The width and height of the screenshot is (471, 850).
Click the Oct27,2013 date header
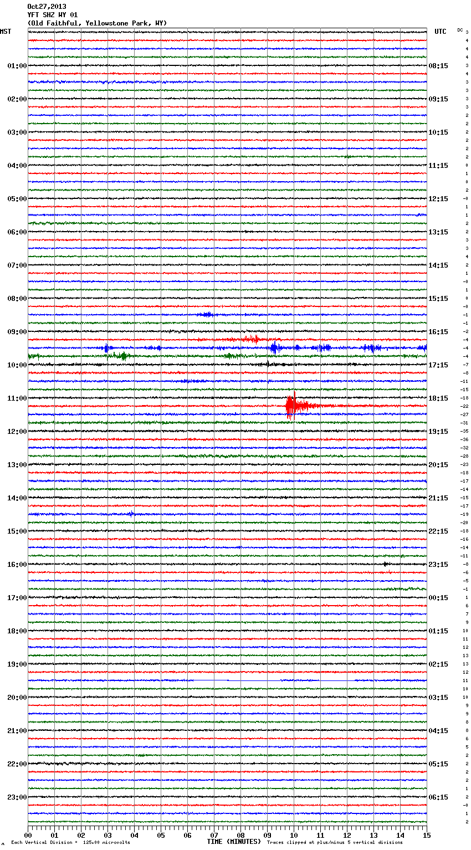47,7
